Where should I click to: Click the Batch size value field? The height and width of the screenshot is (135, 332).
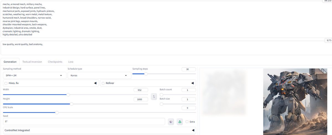[x=189, y=99]
